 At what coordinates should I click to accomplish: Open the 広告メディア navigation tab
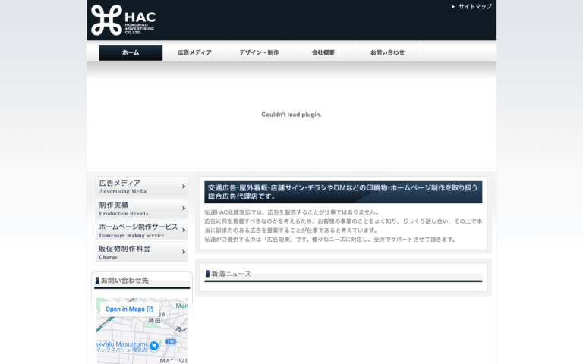[x=195, y=53]
